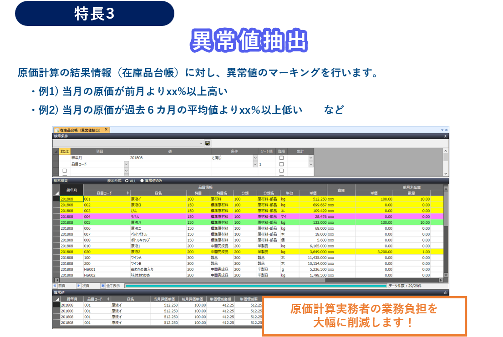503x337 pixels.
Task: Click results grid horizontal scrollbar right arrow
Action: 441,280
